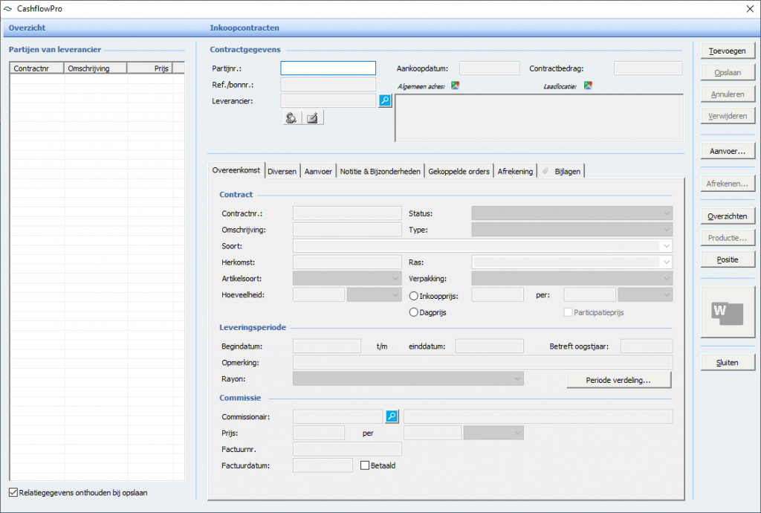Click the Leverancier search magnifier icon
Image resolution: width=761 pixels, height=513 pixels.
click(x=385, y=101)
